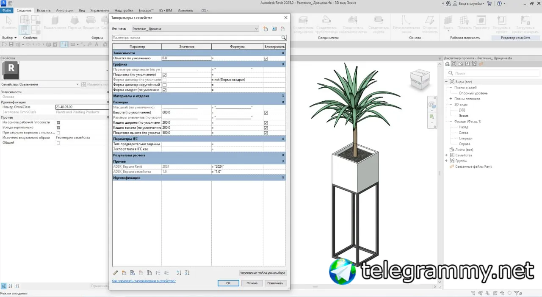Viewport: 542px width, 297px height.
Task: Click the delete type icon
Action: [282, 29]
